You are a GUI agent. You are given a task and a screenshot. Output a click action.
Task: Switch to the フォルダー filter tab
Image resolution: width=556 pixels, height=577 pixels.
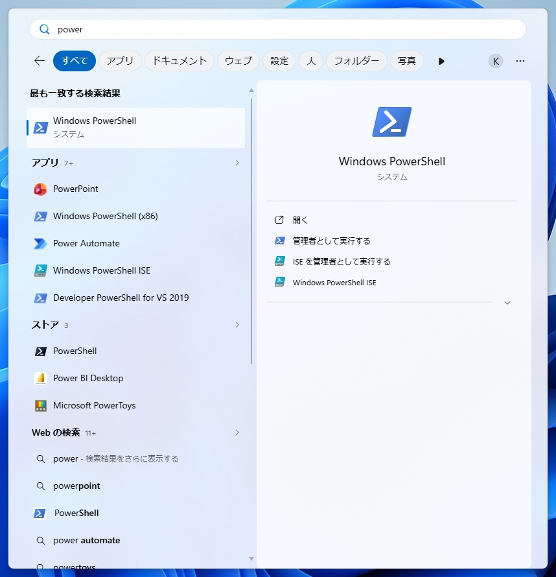click(x=356, y=61)
